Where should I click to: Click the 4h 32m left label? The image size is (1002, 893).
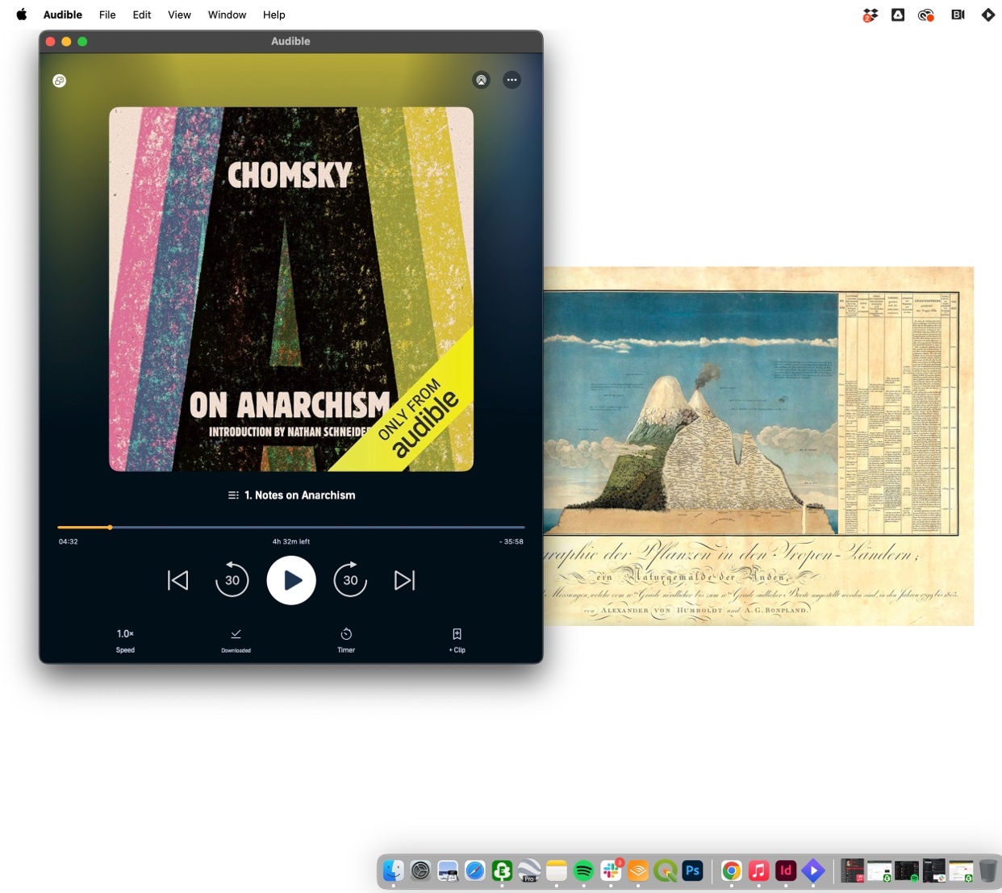(x=291, y=542)
